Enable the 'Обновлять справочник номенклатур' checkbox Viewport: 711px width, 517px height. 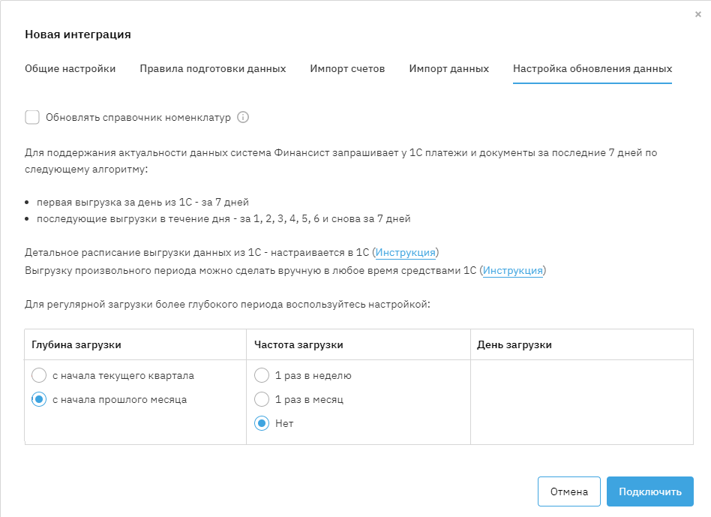point(32,117)
